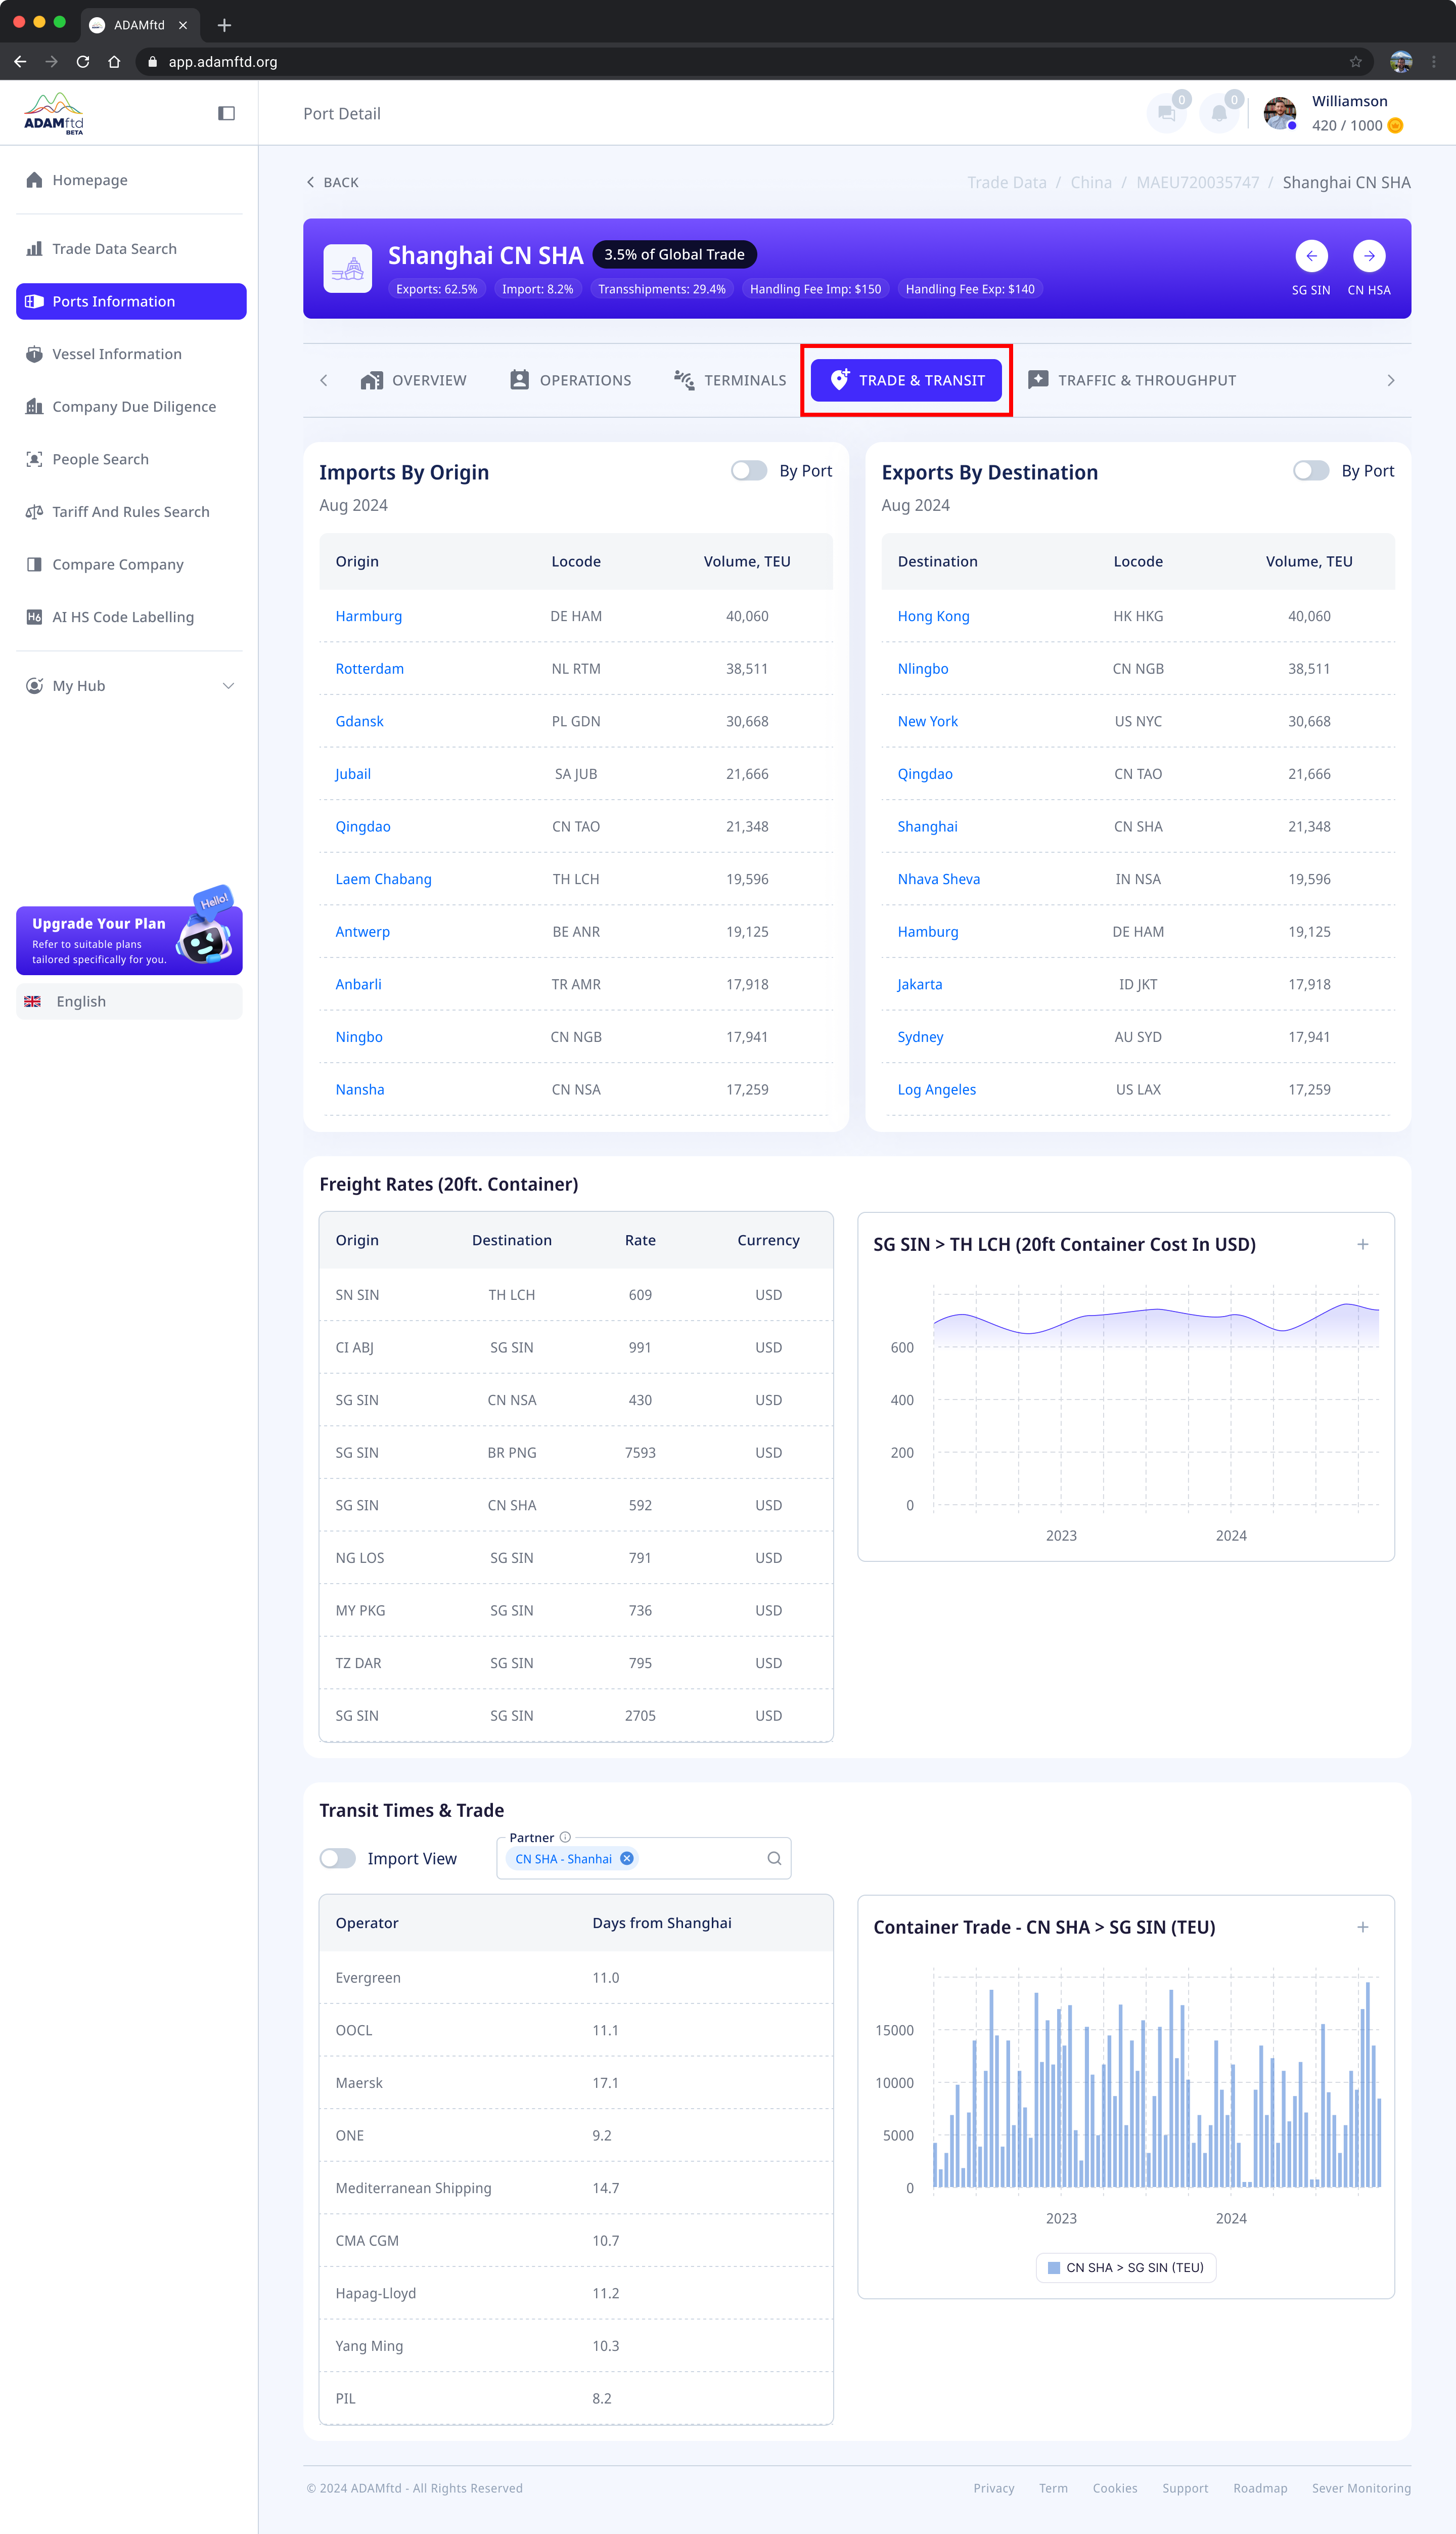The width and height of the screenshot is (1456, 2534).
Task: Open Tariff And Rules Search
Action: pyautogui.click(x=129, y=512)
